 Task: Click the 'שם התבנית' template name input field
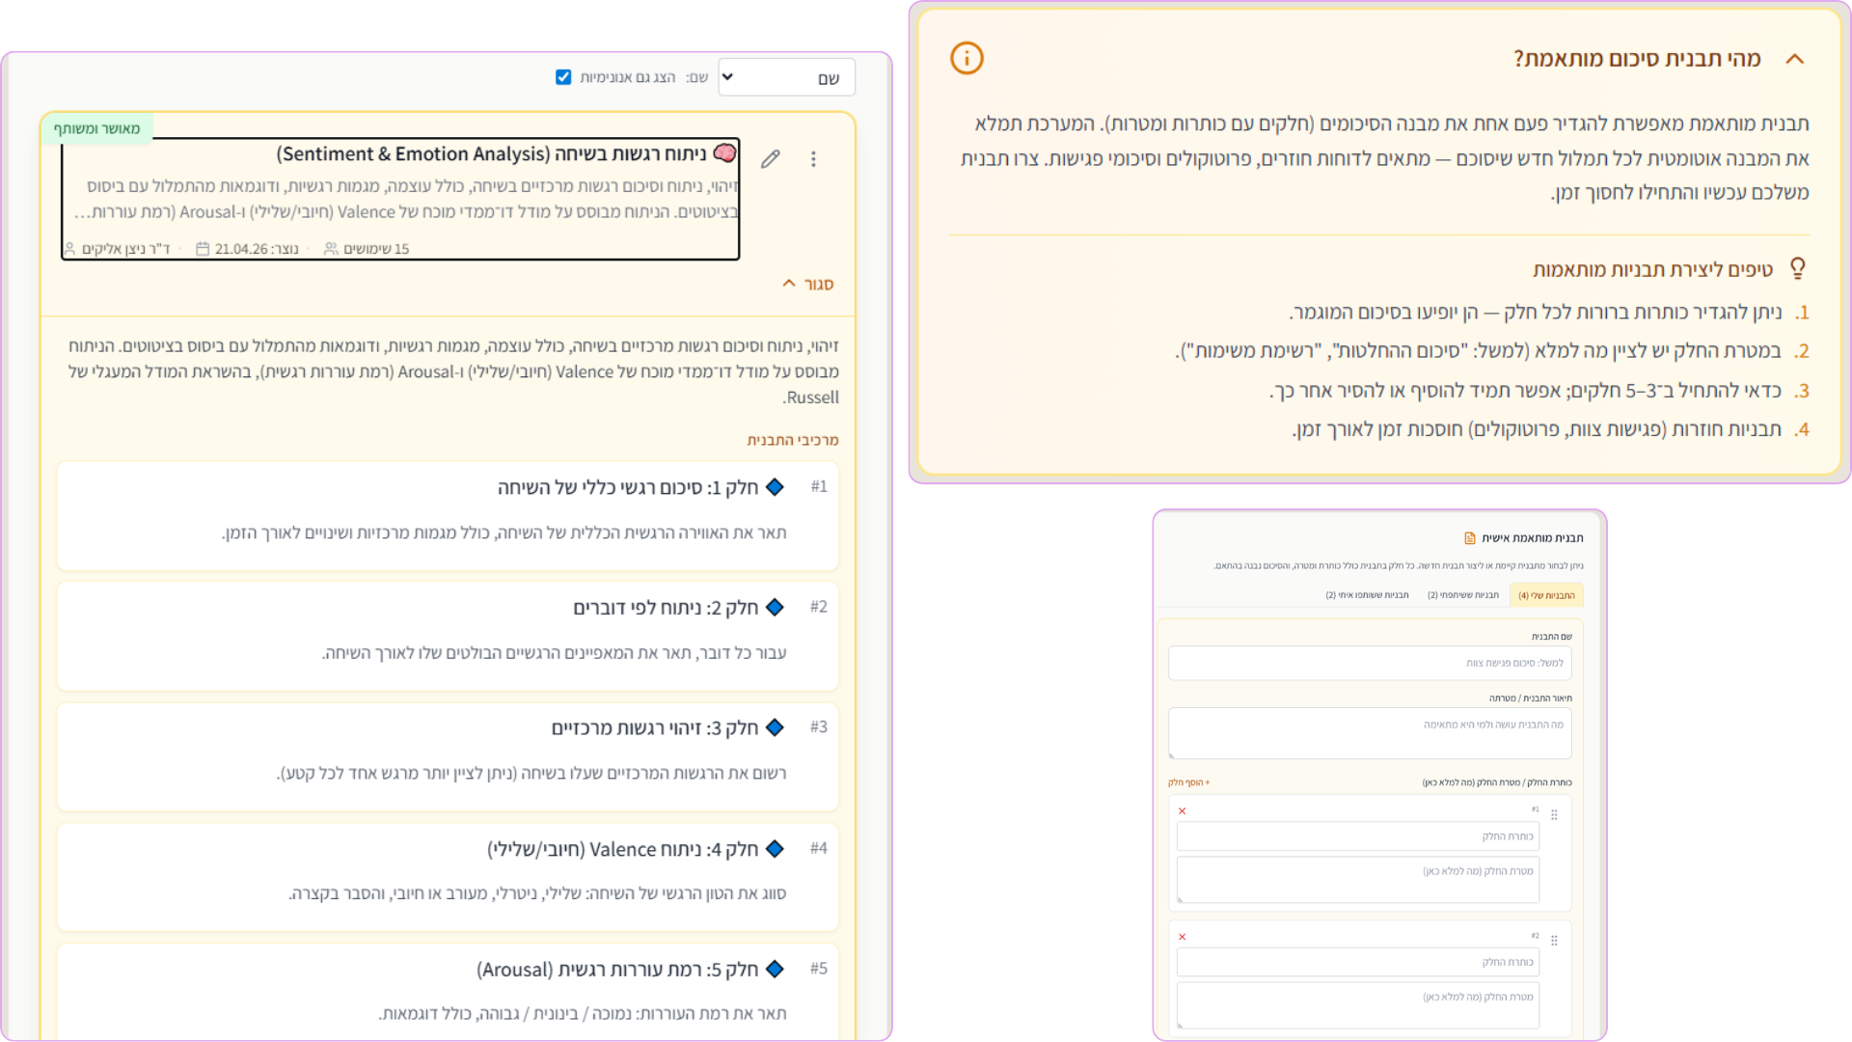(1369, 663)
